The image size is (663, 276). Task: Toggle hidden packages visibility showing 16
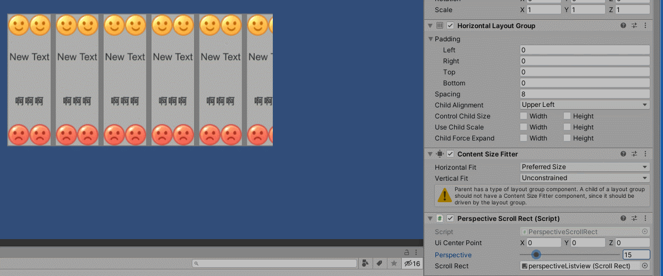tap(412, 264)
